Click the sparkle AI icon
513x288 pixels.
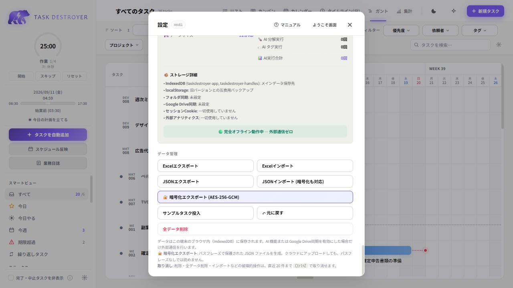(x=454, y=11)
